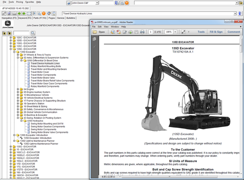Click the session tab dated 8/14/2020
This screenshot has width=244, height=180.
15,8
